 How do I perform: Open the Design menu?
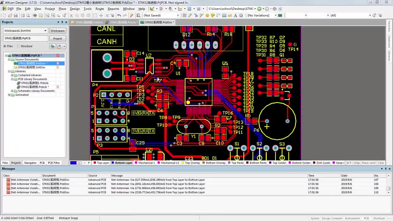[x=75, y=9]
